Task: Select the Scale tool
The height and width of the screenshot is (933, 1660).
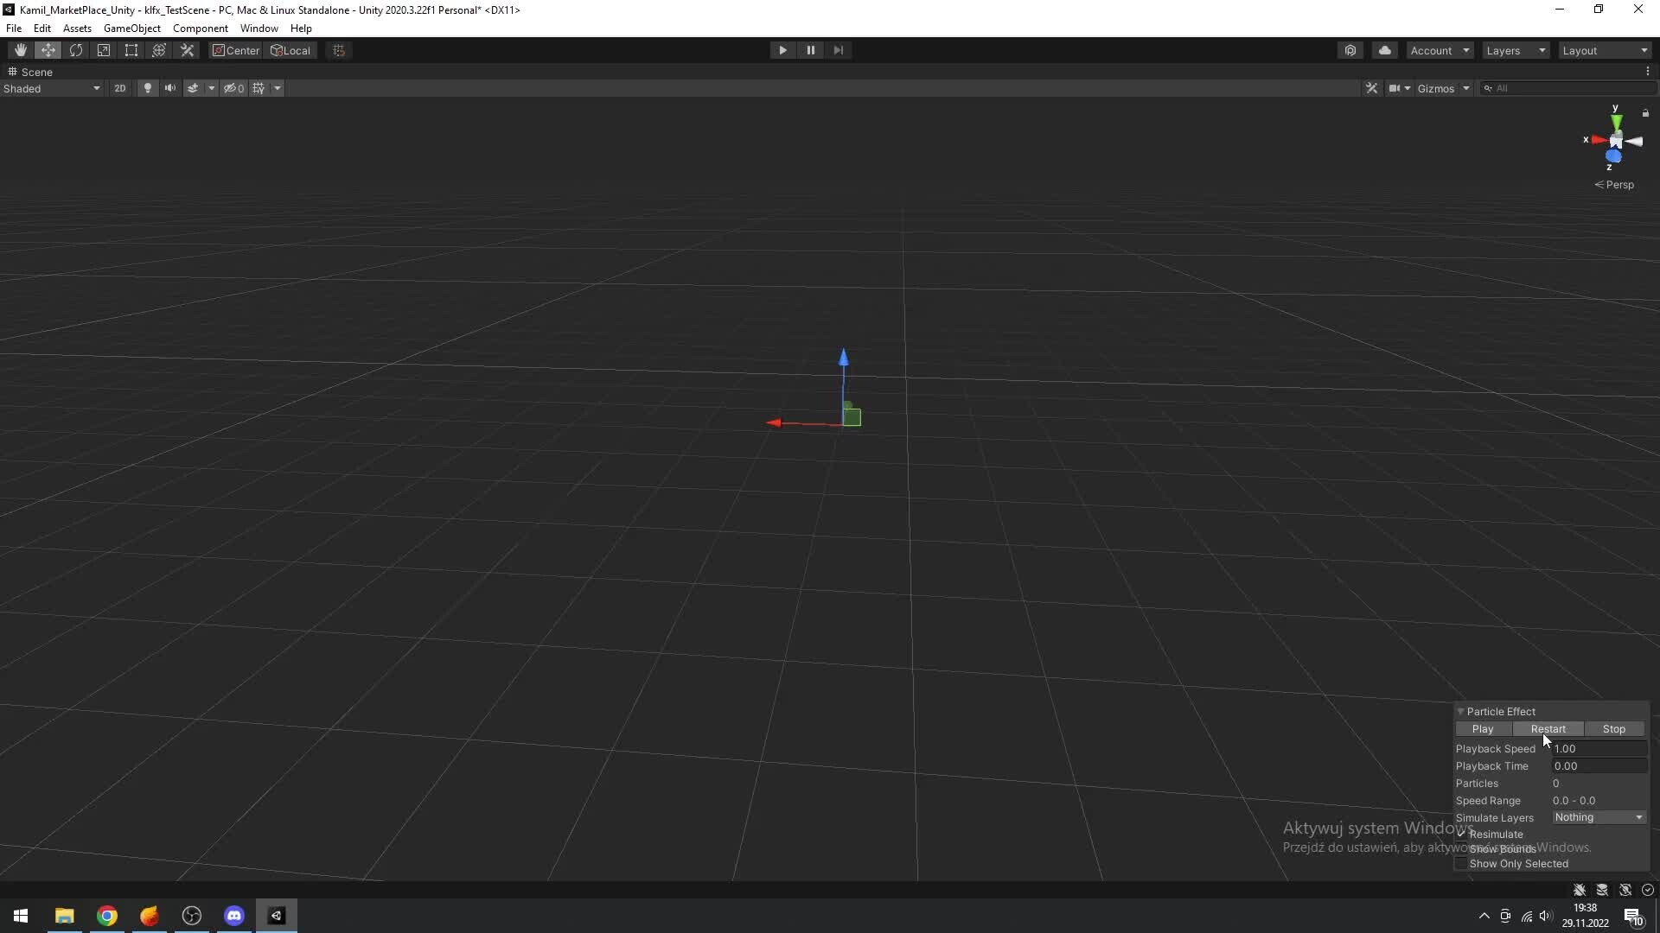Action: (x=104, y=50)
